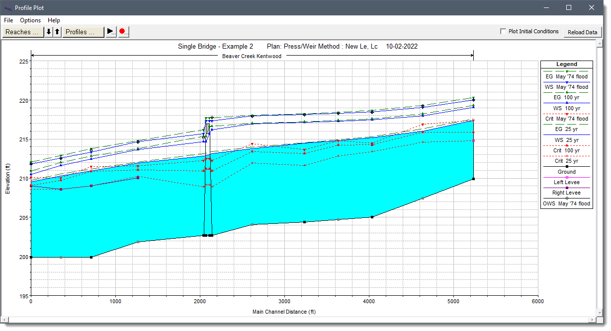Viewport: 611px width, 331px height.
Task: Open the Options menu
Action: click(30, 20)
